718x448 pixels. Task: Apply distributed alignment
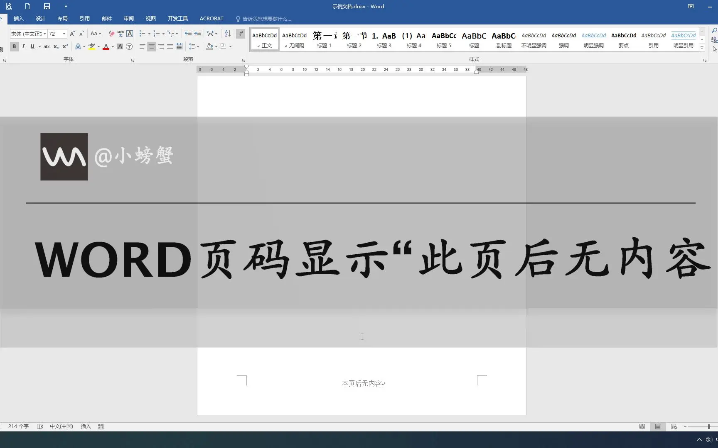click(179, 46)
